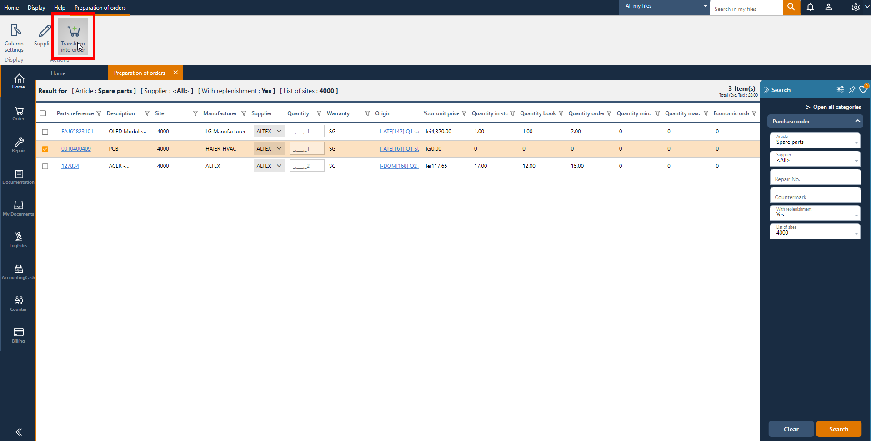Pin the Search panel
The width and height of the screenshot is (871, 441).
852,90
